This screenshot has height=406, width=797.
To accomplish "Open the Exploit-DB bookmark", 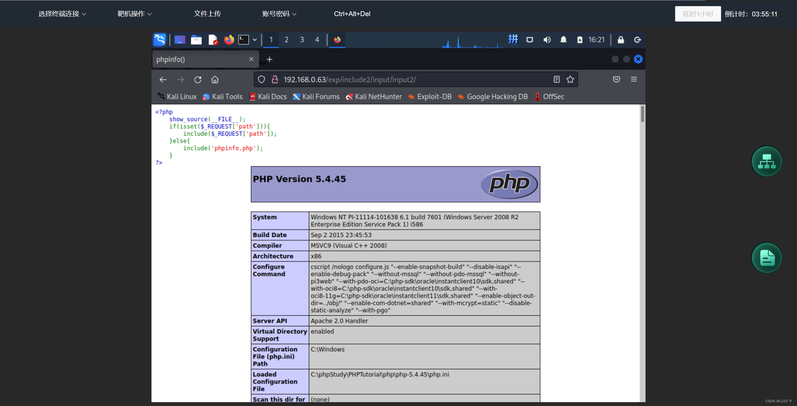I will point(430,97).
